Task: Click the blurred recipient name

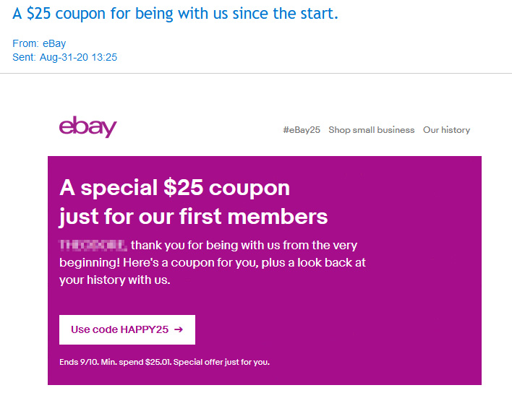Action: click(93, 245)
